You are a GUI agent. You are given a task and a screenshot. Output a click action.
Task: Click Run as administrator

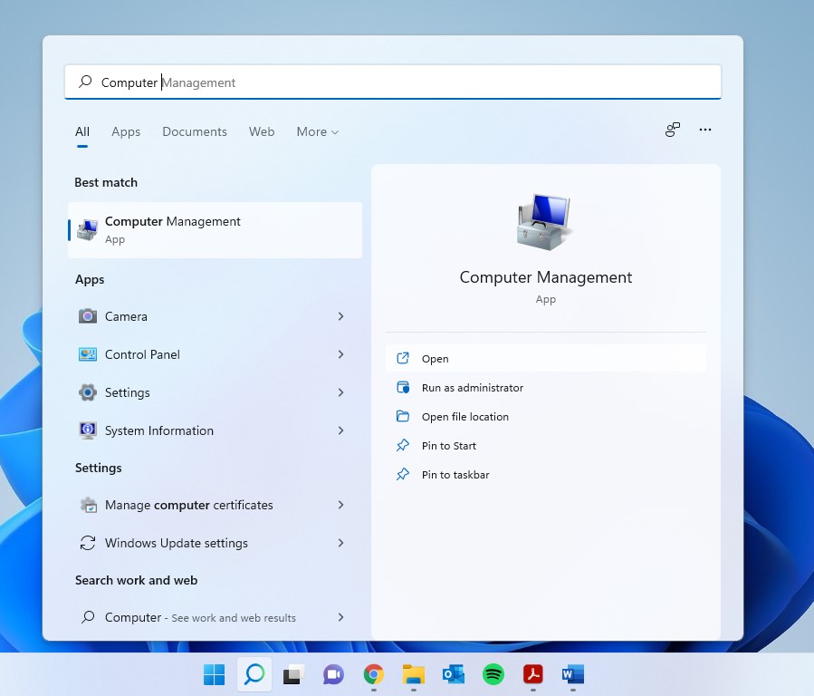click(473, 387)
